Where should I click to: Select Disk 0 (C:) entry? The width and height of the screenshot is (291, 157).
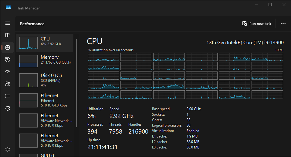45,80
